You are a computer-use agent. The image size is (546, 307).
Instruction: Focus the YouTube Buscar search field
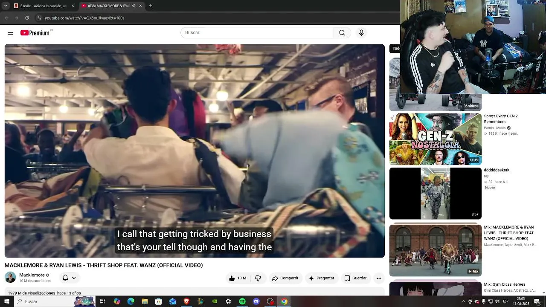257,33
